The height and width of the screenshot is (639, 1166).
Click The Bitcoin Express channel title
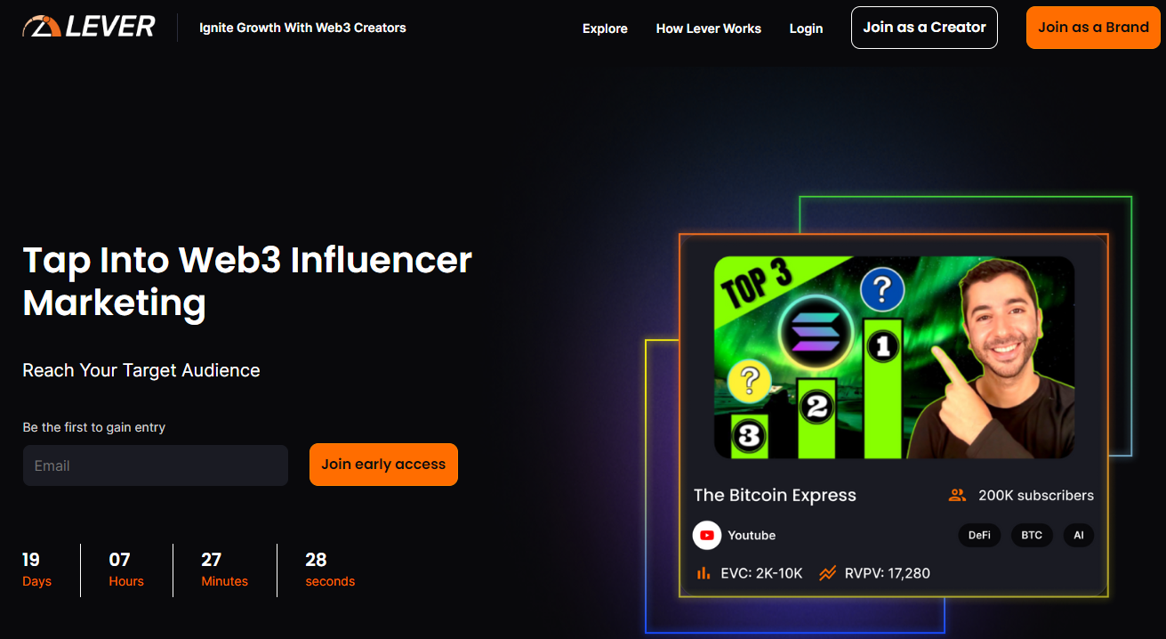coord(775,496)
